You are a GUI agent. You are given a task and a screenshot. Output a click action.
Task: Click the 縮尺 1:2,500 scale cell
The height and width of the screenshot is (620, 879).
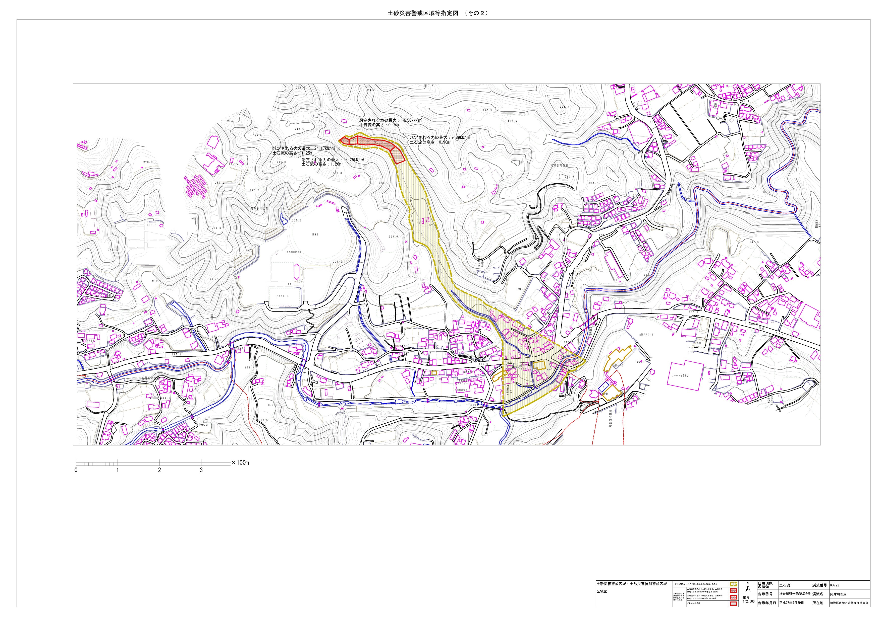[x=748, y=599]
